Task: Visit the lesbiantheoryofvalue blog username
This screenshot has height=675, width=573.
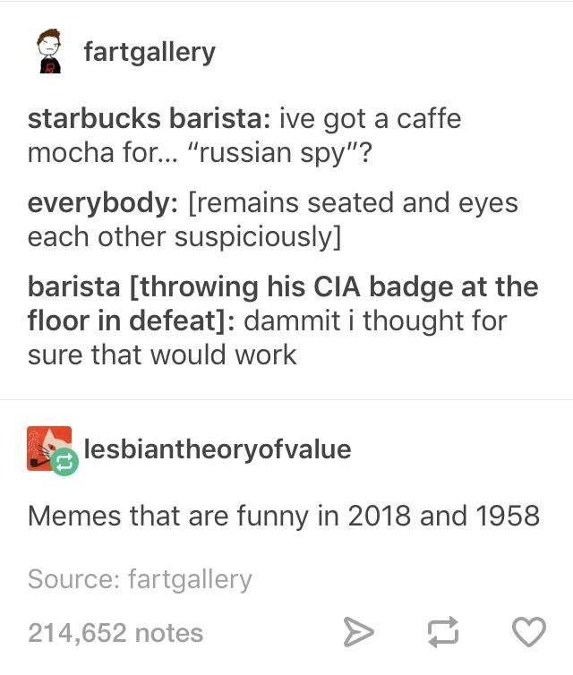Action: pos(218,449)
